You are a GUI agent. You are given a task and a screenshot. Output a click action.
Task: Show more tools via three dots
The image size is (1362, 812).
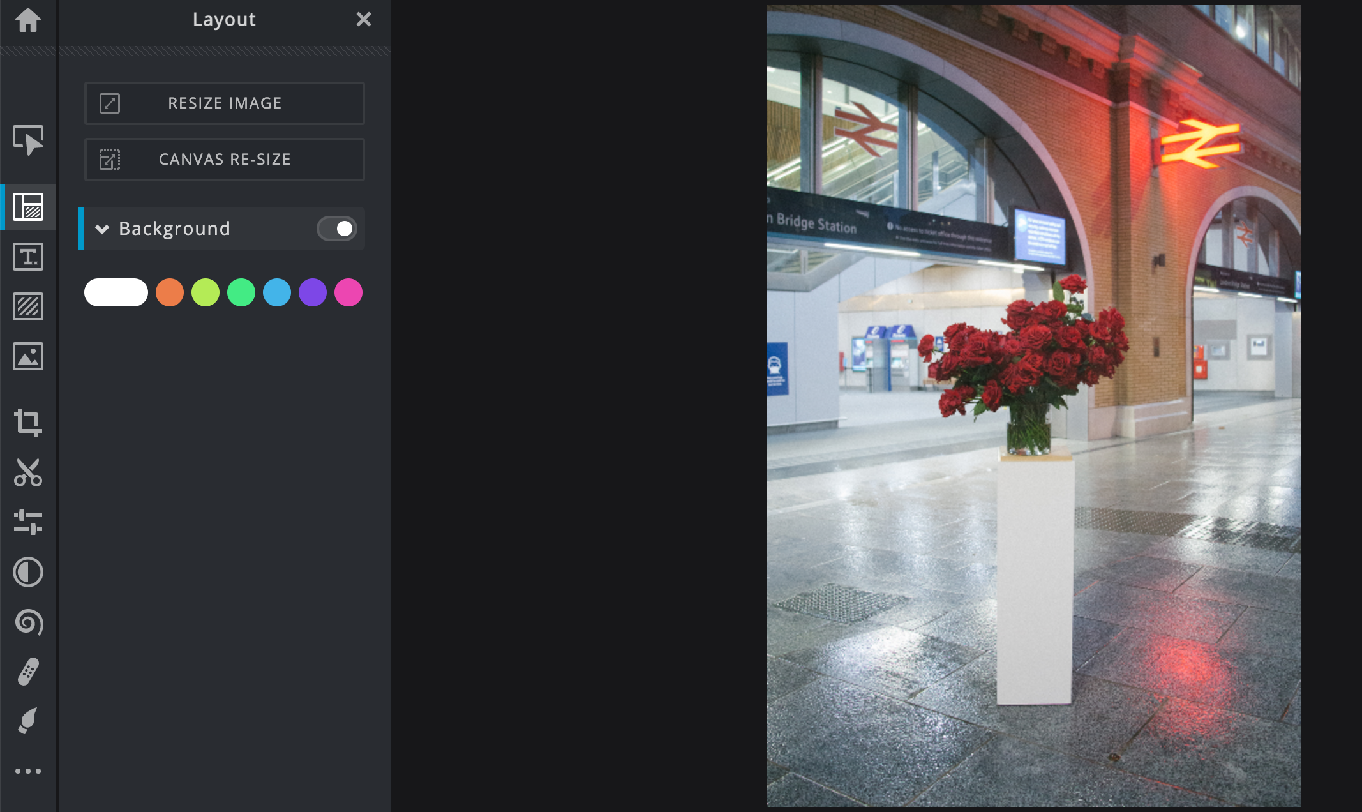tap(28, 771)
